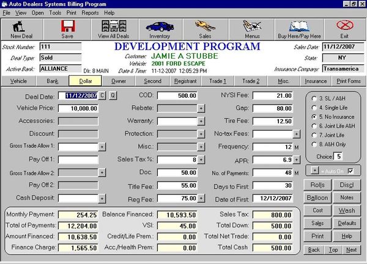Viewport: 367px width, 264px height.
Task: Open the Reports menu
Action: pos(90,12)
